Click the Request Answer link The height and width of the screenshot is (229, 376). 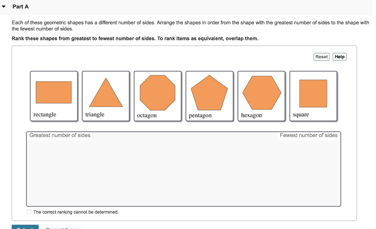pos(64,228)
